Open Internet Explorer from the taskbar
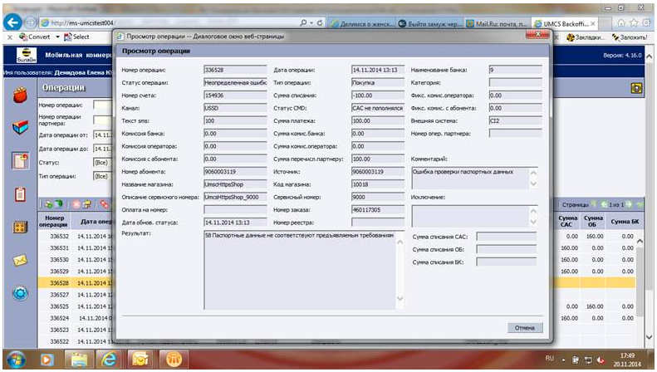The height and width of the screenshot is (372, 657). pos(110,360)
